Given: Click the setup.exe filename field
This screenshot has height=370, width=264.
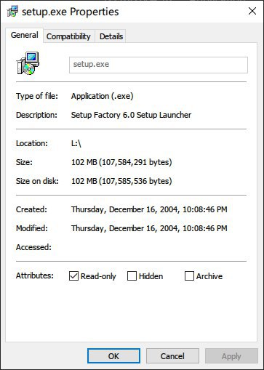Looking at the screenshot, I should click(159, 65).
